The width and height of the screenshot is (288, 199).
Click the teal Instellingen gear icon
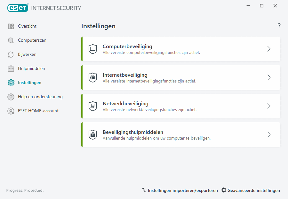click(11, 82)
